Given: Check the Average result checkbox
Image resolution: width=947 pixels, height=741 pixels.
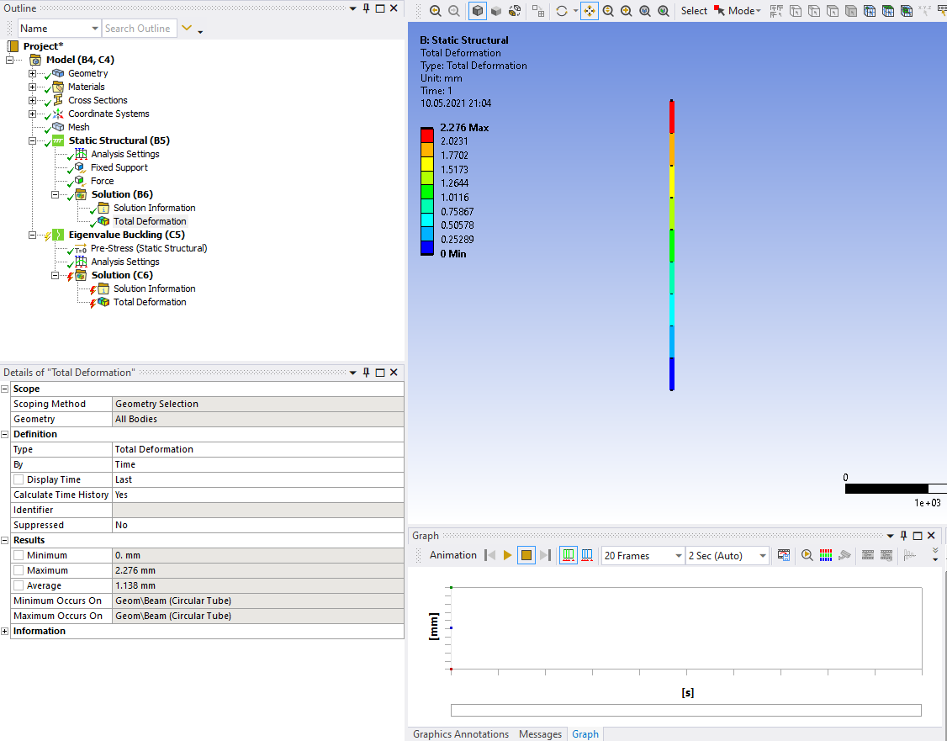Looking at the screenshot, I should coord(19,585).
